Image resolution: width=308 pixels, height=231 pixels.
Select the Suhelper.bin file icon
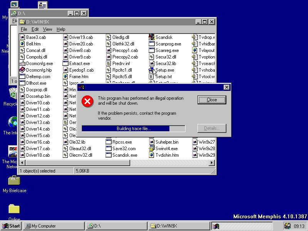click(152, 142)
